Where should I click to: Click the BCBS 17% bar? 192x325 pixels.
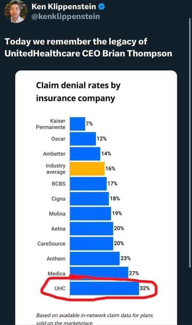(x=88, y=183)
